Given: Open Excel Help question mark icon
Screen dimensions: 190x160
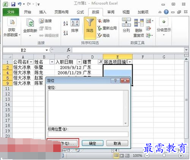Looking at the screenshot, I should click(166, 12).
